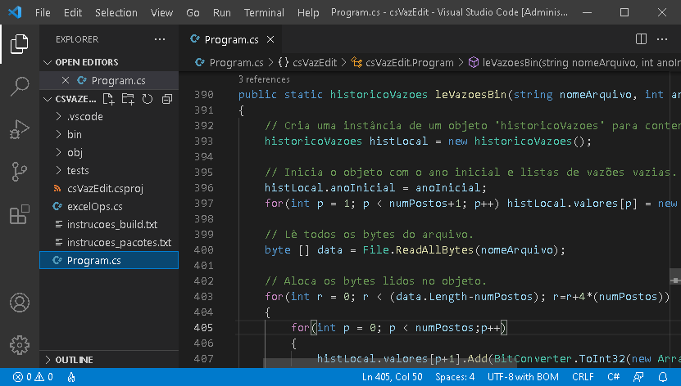Open the Run menu
Screen dimensions: 681x386
point(221,12)
